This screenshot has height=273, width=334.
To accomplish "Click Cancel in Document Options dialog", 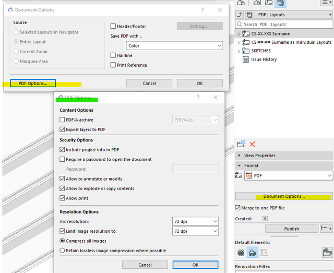I will point(149,84).
